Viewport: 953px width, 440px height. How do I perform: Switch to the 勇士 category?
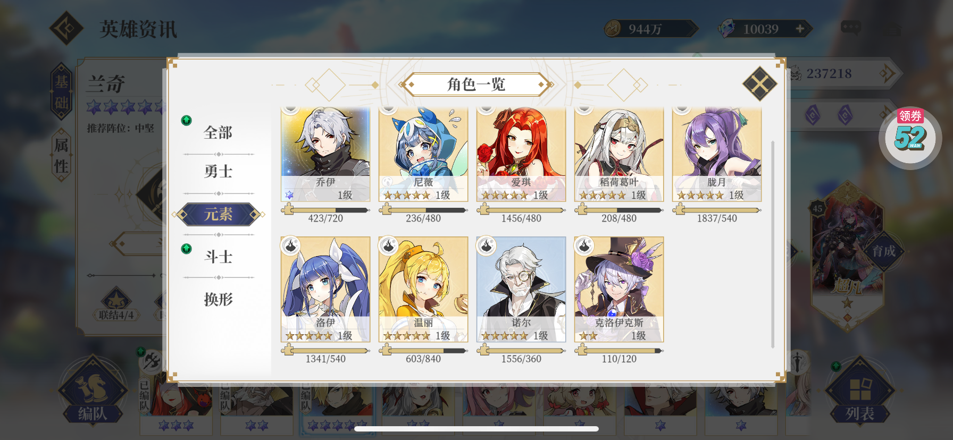point(218,171)
